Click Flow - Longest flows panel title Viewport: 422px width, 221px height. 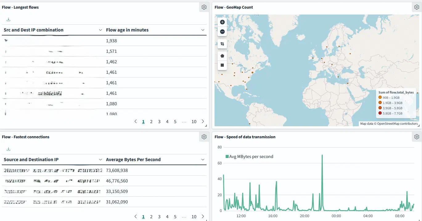[x=20, y=7]
